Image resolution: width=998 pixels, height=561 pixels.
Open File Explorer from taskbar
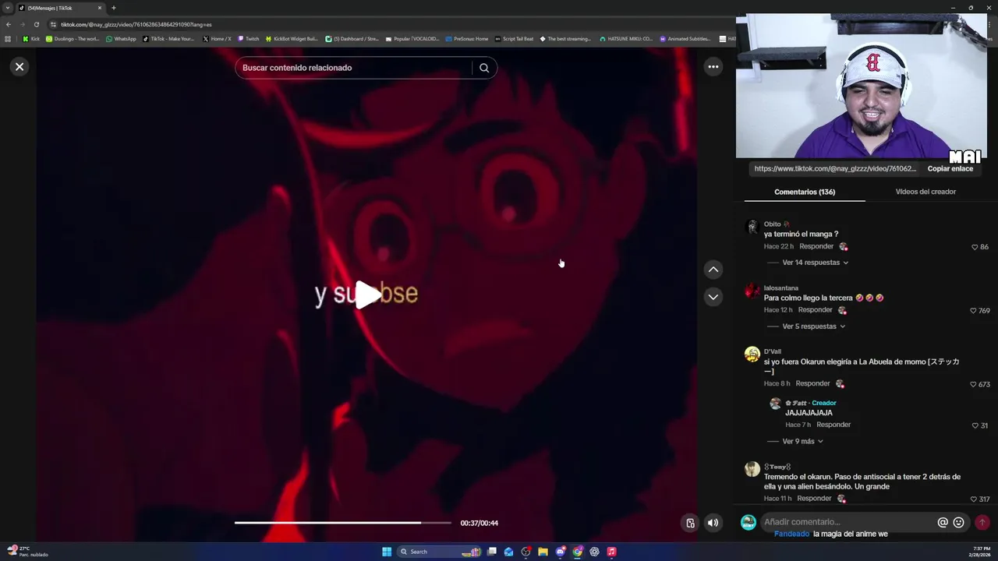click(543, 552)
